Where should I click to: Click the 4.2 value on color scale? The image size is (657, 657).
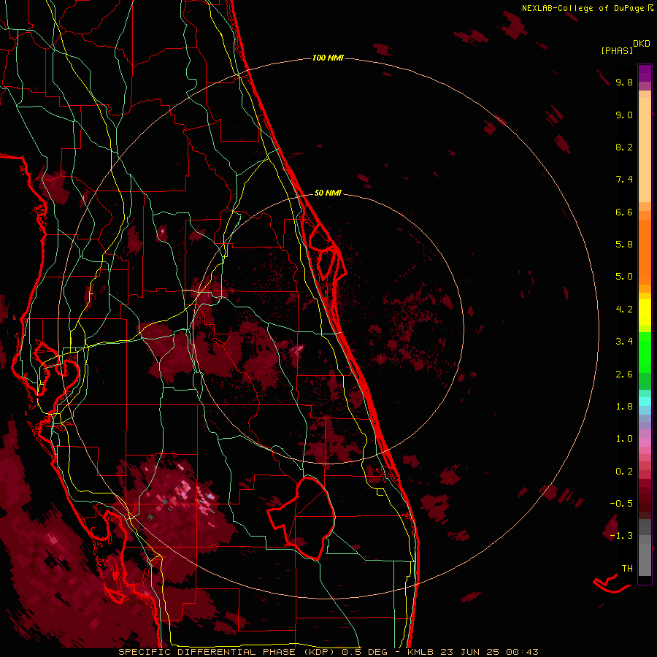pos(624,310)
